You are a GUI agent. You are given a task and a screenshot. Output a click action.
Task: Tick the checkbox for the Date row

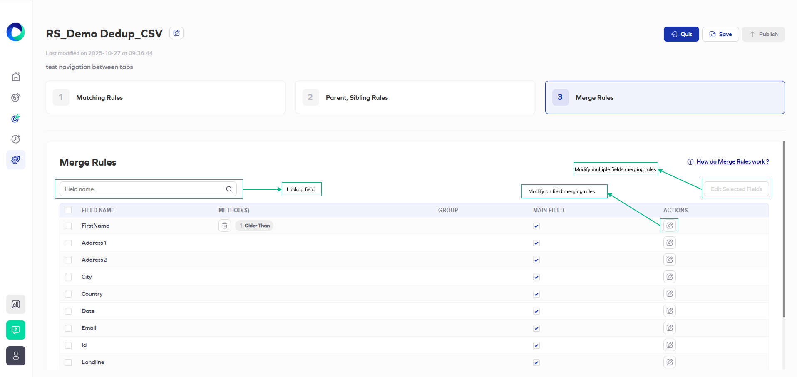pos(68,311)
